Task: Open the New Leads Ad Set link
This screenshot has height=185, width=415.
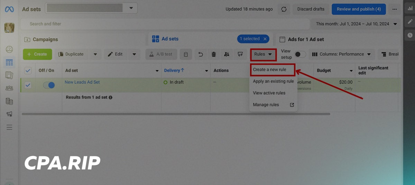Action: (82, 82)
